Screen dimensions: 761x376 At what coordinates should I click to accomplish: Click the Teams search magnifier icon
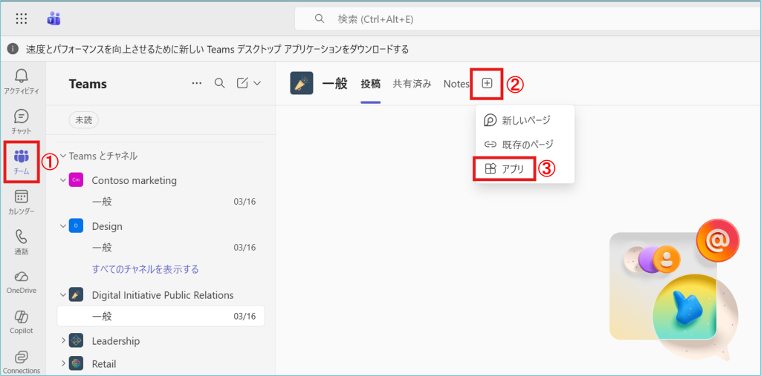[x=219, y=83]
